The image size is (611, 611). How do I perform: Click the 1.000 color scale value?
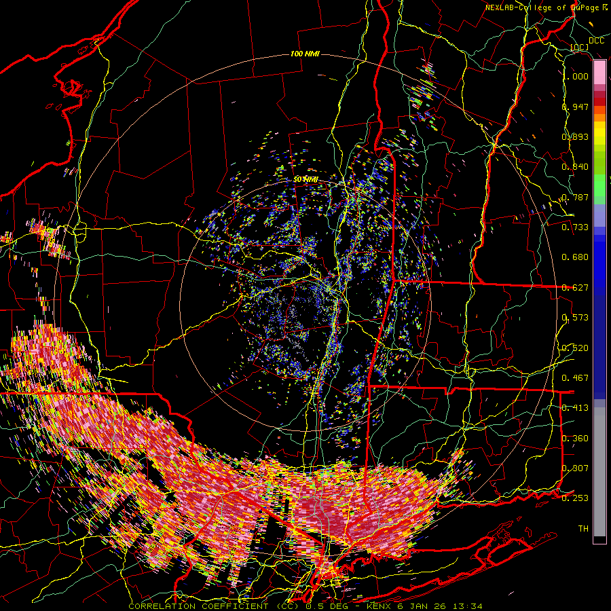[x=576, y=76]
